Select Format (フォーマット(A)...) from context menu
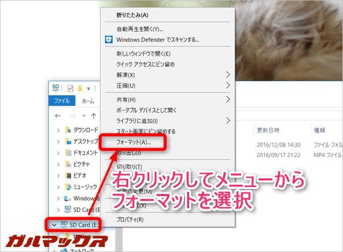Image resolution: width=343 pixels, height=252 pixels. [134, 142]
